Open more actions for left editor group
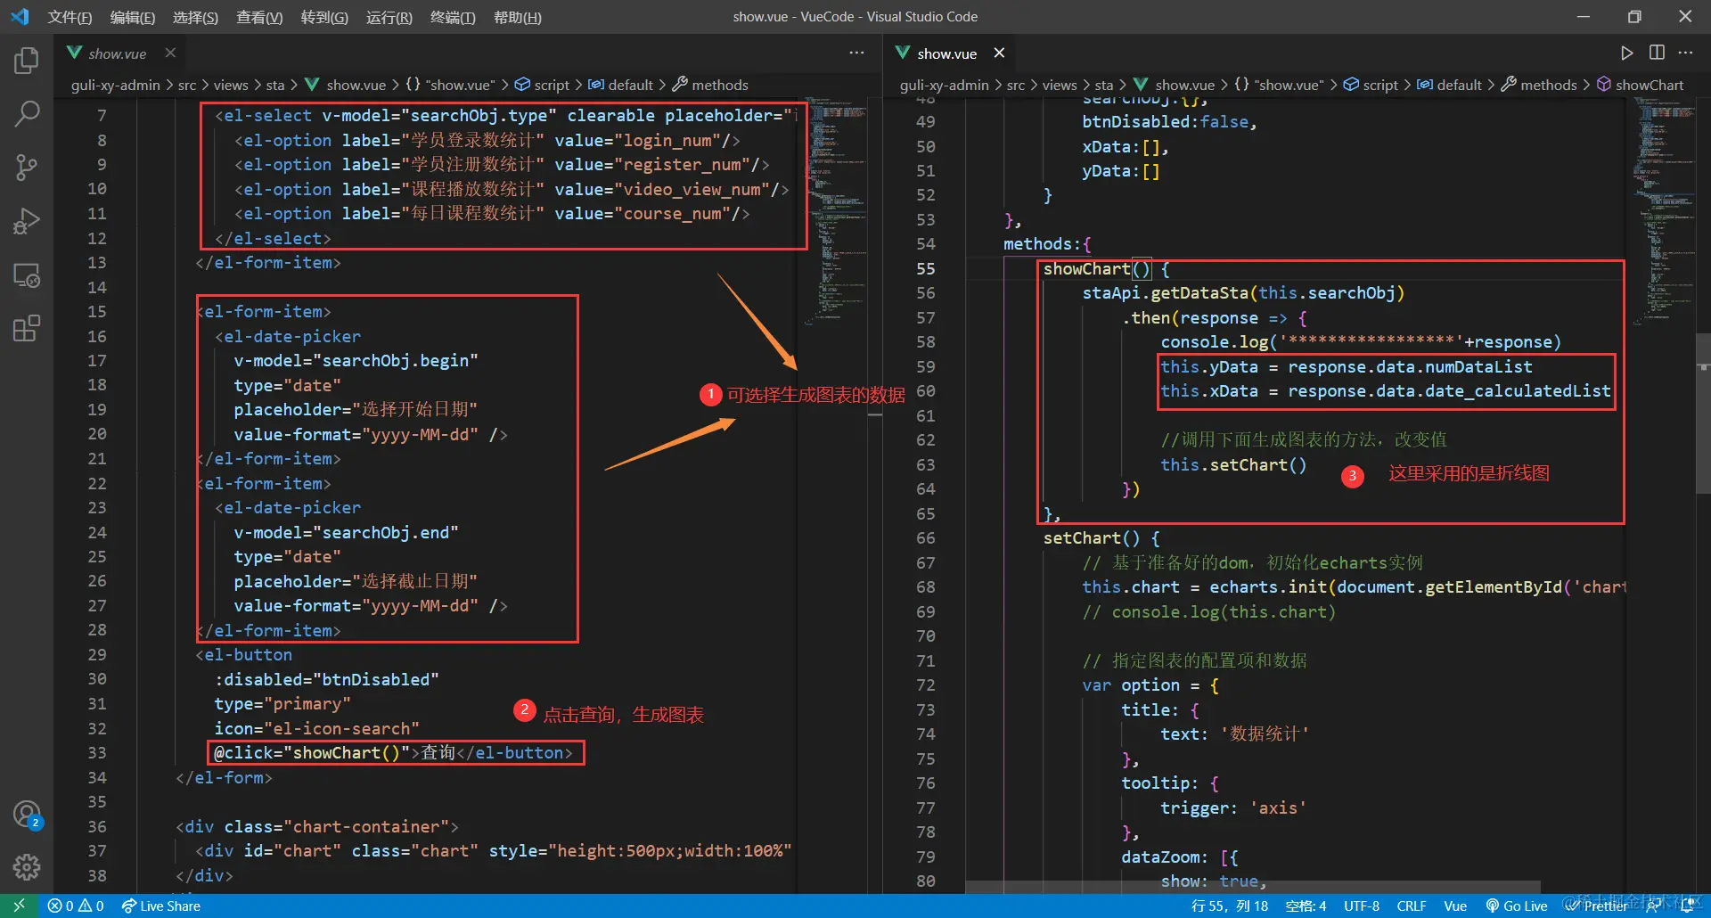 [856, 53]
